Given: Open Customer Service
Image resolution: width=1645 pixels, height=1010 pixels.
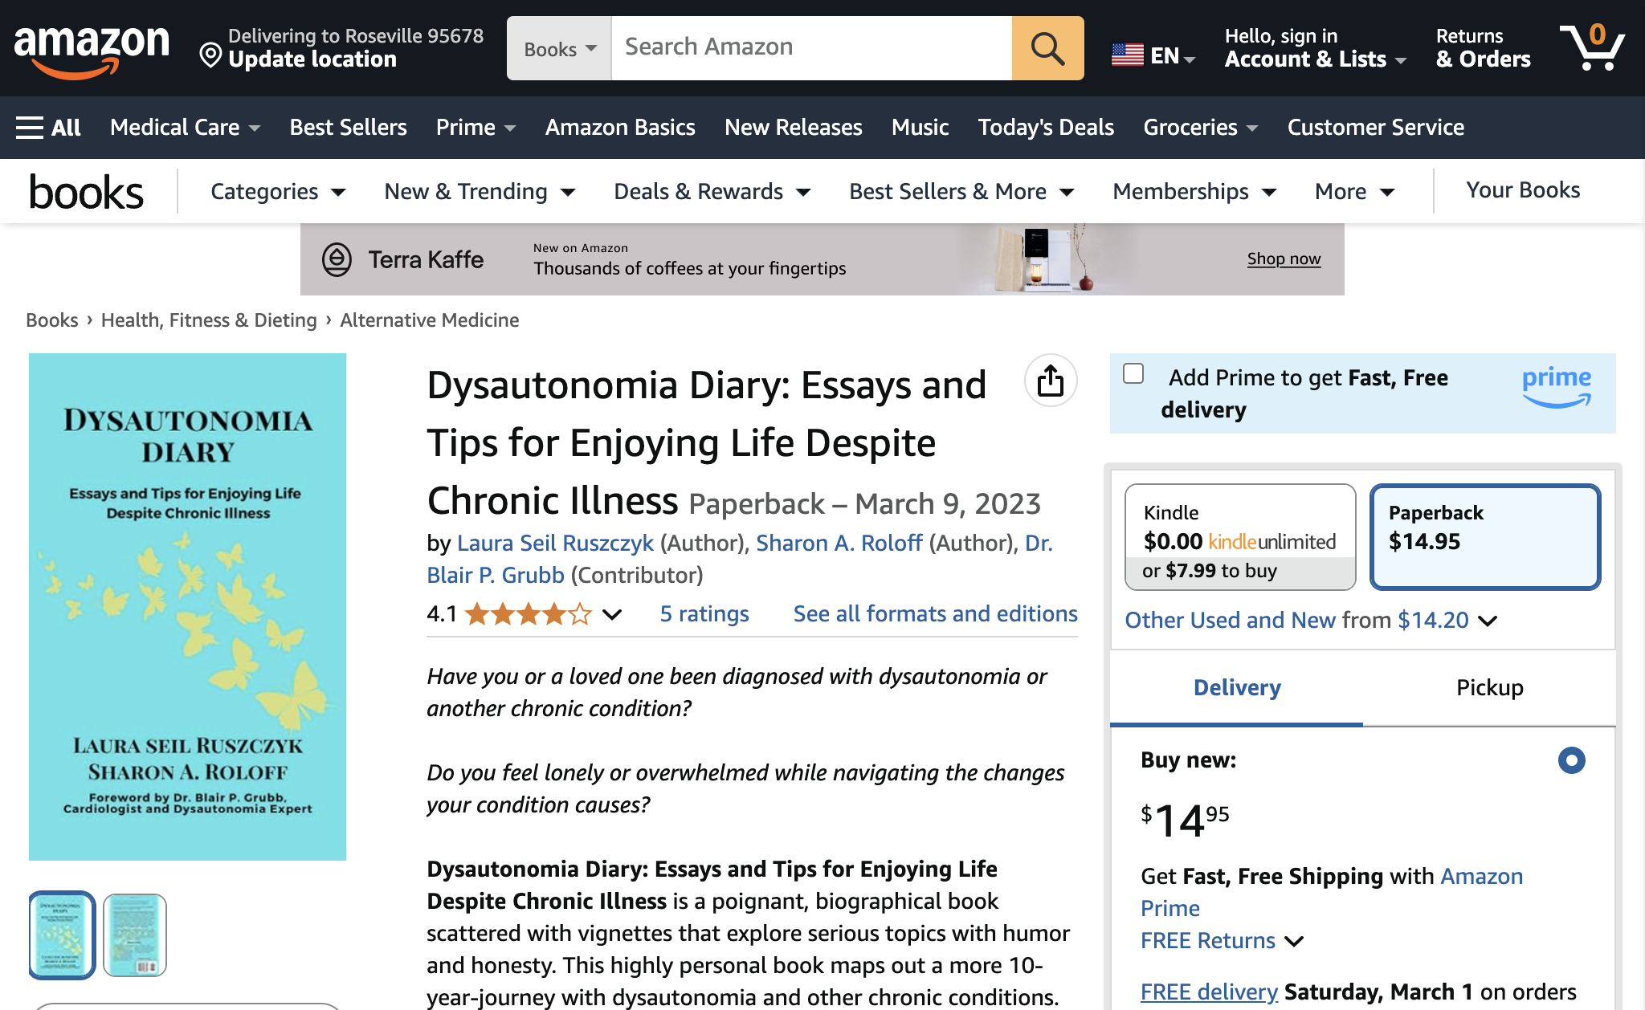Looking at the screenshot, I should 1375,128.
